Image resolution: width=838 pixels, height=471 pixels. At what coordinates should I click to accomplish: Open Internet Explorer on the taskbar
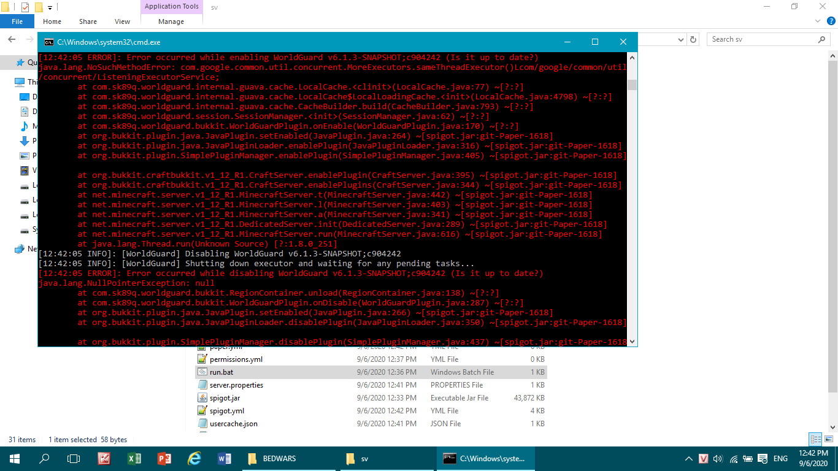click(194, 458)
